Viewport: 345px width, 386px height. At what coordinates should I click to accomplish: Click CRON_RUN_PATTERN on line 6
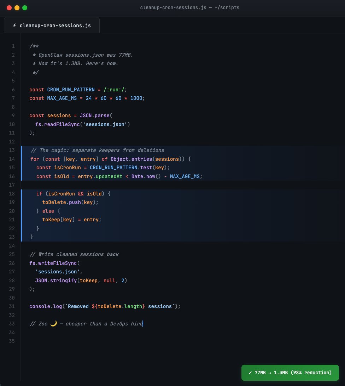click(x=71, y=90)
